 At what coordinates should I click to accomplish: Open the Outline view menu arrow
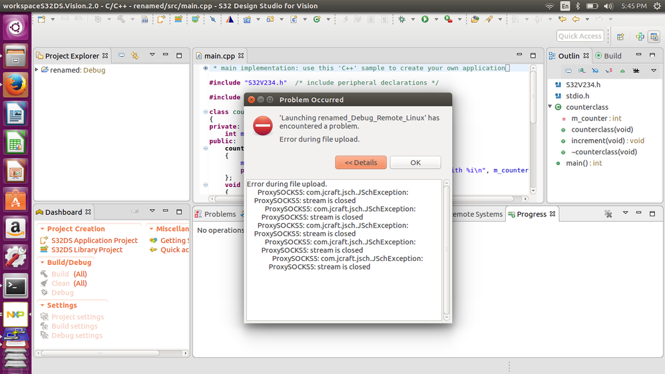pos(654,71)
